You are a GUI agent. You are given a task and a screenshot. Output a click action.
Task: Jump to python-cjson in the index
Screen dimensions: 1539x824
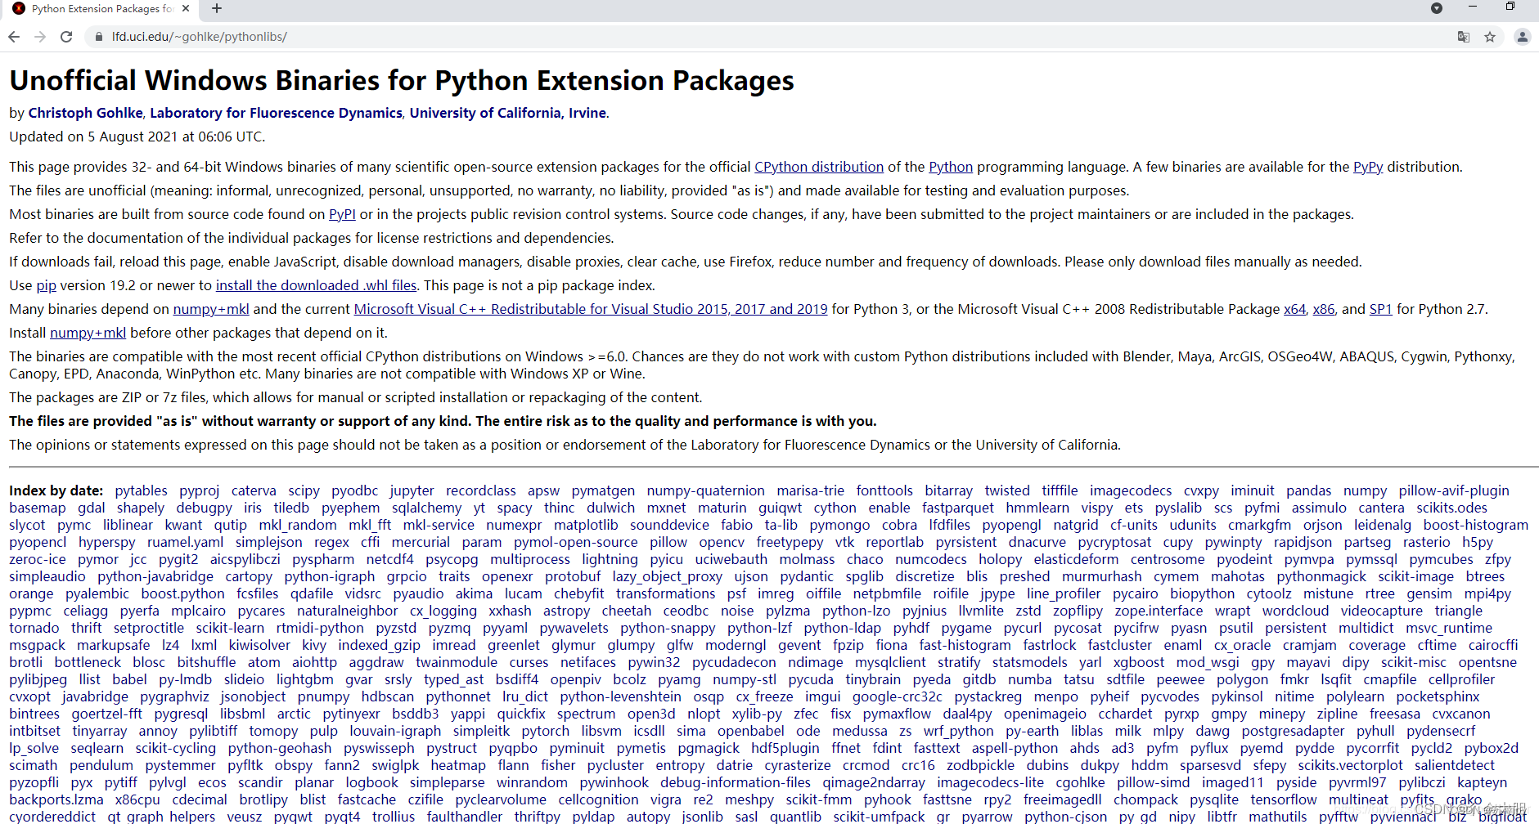pos(1065,817)
